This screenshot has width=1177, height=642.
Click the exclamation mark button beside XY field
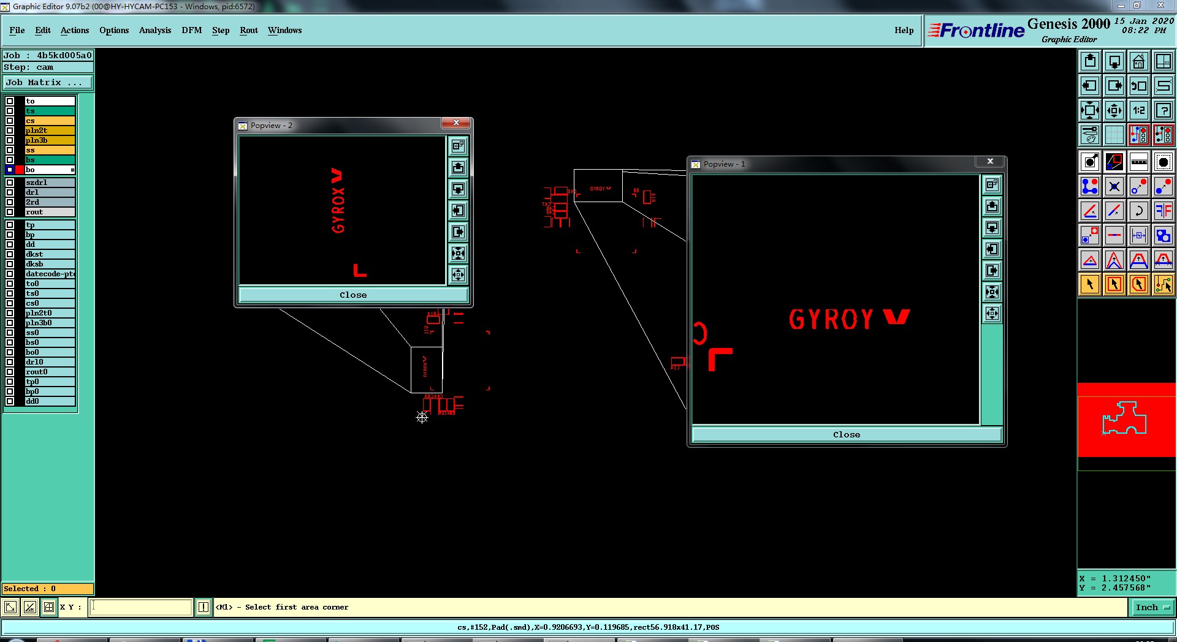[x=204, y=607]
